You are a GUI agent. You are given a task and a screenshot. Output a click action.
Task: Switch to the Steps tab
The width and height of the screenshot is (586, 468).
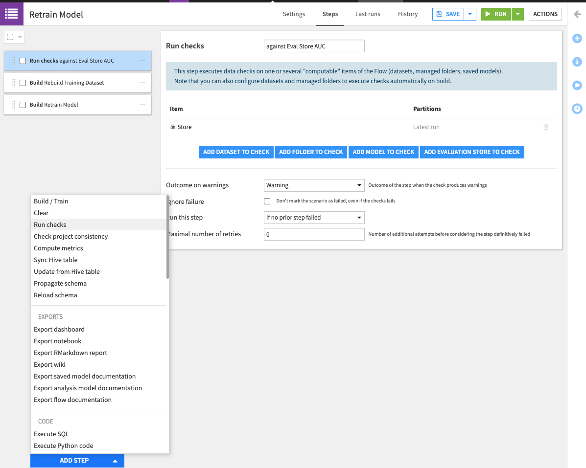click(330, 14)
